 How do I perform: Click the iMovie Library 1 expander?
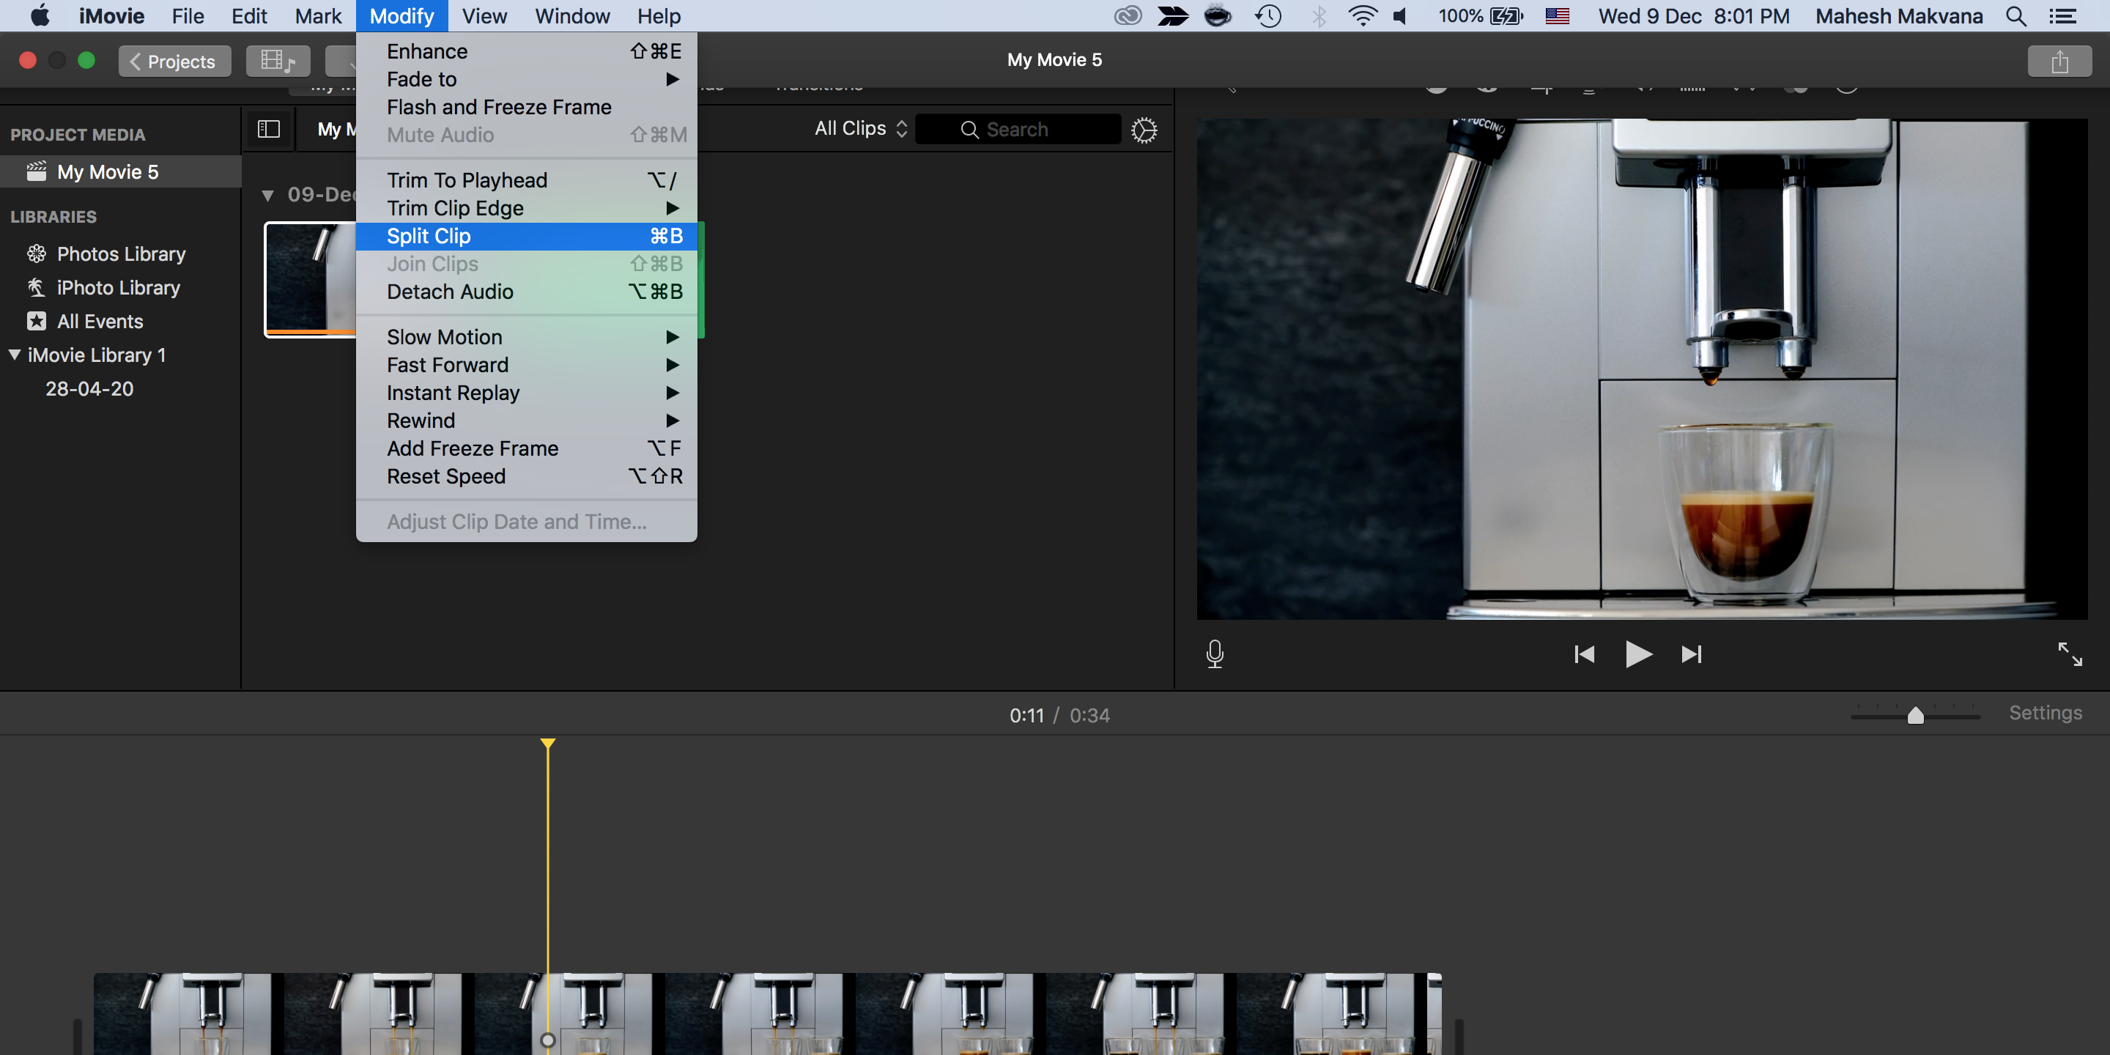click(x=13, y=354)
